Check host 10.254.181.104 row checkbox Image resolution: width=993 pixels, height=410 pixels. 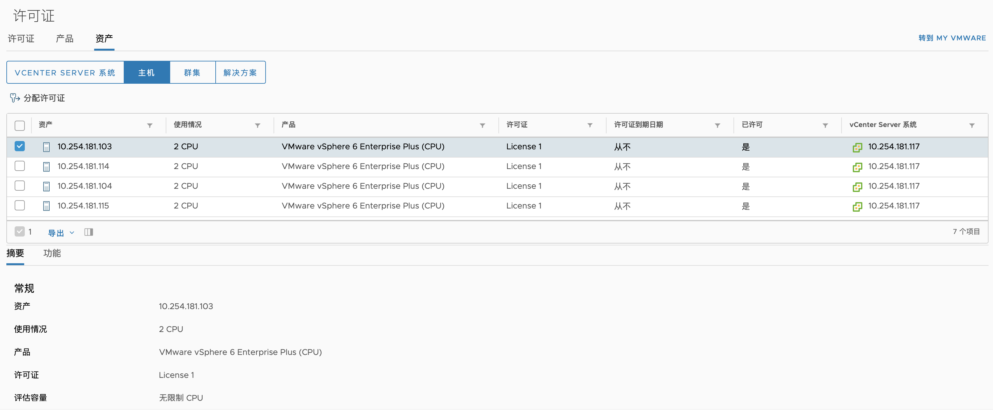[x=20, y=186]
